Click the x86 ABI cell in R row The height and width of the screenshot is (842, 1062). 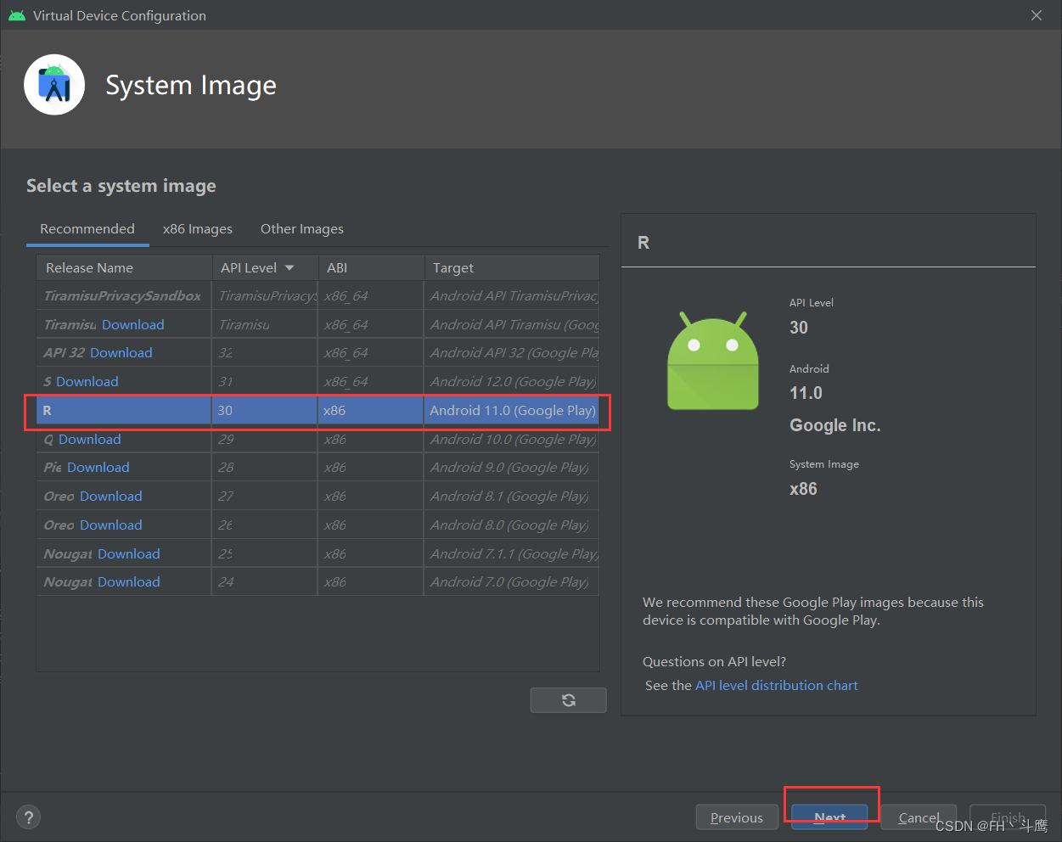tap(371, 411)
